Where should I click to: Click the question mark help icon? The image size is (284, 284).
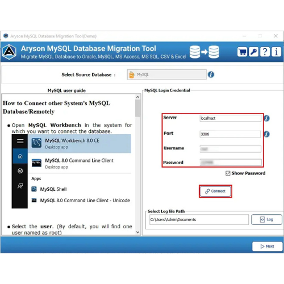265,52
